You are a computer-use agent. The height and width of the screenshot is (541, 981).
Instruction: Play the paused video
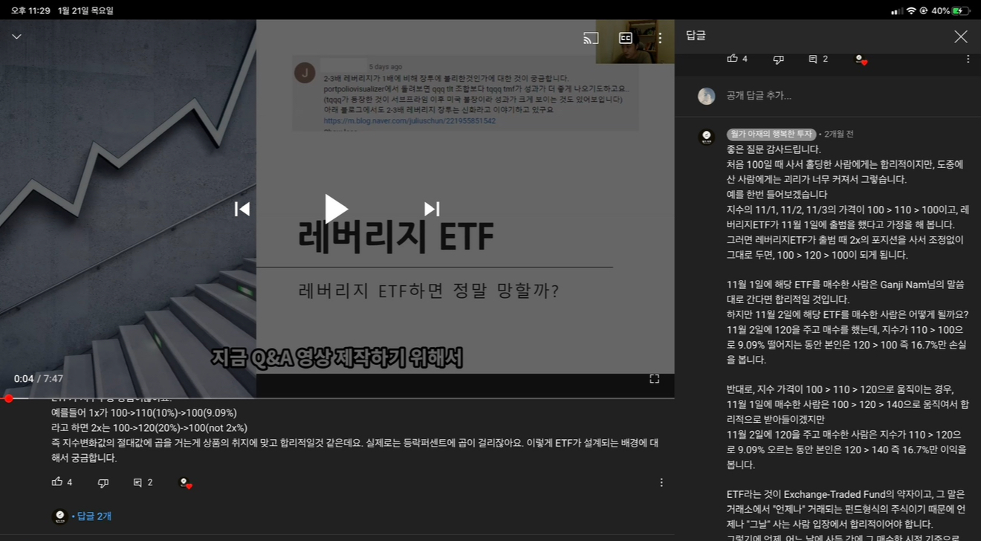click(x=337, y=209)
